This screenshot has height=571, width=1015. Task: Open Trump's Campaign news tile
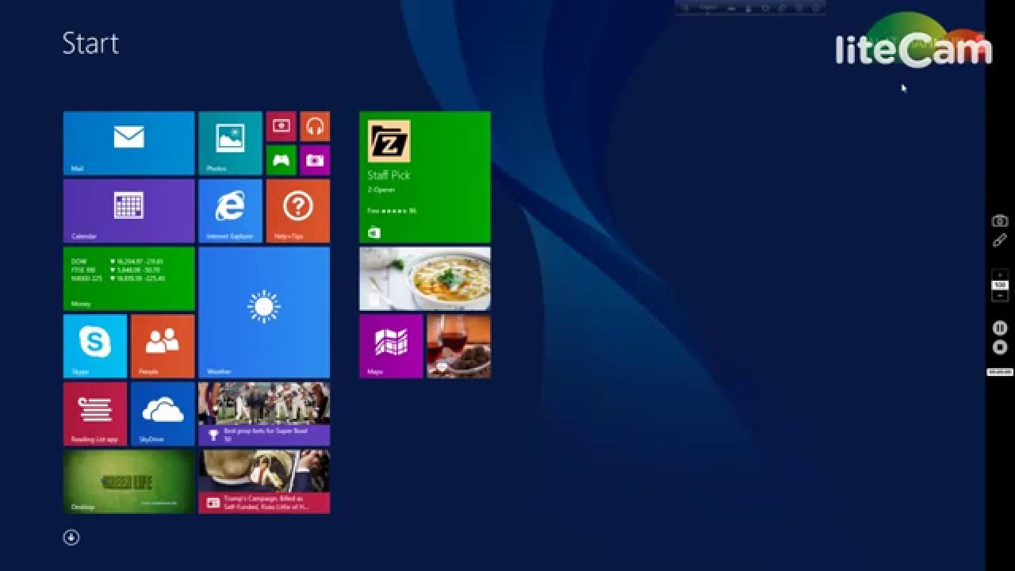[264, 481]
